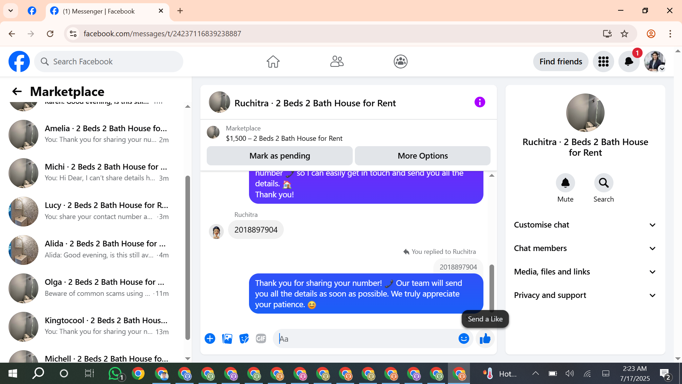Expand Media, files and links section
This screenshot has height=384, width=682.
[585, 272]
